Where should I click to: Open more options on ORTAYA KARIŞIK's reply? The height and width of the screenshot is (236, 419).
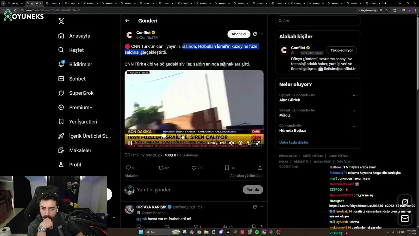pos(261,207)
